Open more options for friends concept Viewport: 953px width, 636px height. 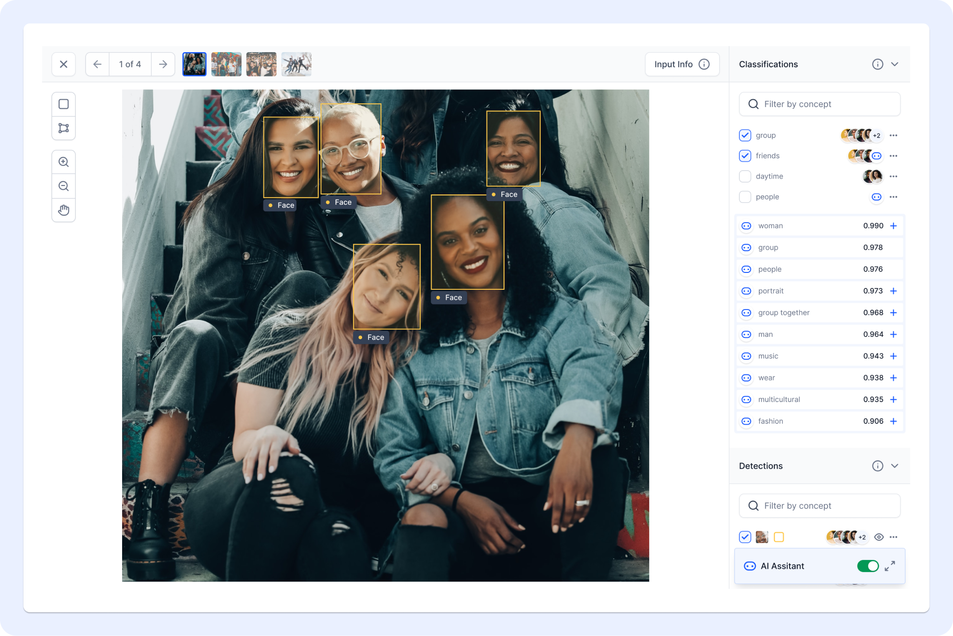[893, 156]
